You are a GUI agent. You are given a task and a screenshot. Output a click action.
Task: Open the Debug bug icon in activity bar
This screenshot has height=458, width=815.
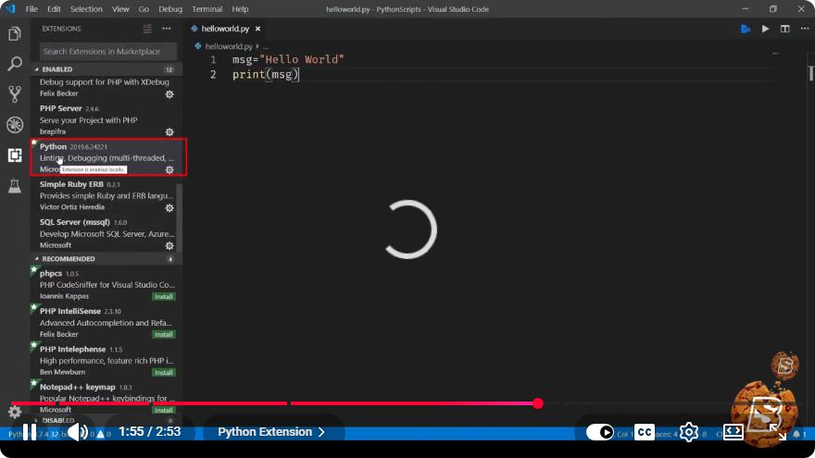pos(15,125)
